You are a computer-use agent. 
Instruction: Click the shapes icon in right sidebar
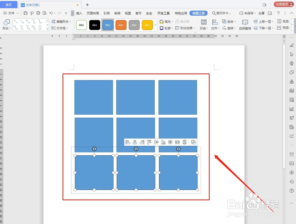click(x=292, y=72)
